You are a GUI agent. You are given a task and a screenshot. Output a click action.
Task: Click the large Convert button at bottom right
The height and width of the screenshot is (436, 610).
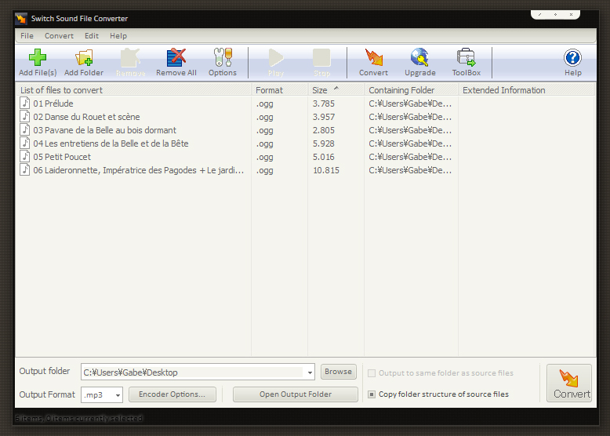point(568,383)
